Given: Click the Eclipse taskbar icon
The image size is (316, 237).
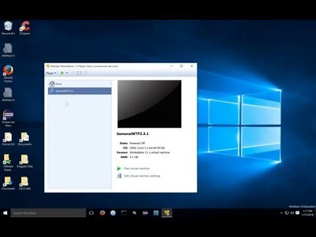Looking at the screenshot, I should [145, 213].
